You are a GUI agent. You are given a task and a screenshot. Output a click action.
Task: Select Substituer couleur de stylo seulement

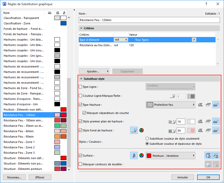point(147,139)
